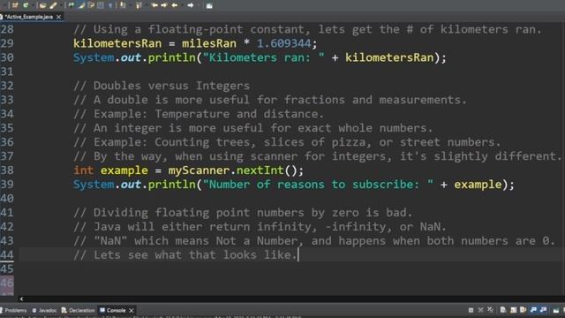This screenshot has width=565, height=318.
Task: Open dropdown next to the Forward arrow
Action: (x=199, y=5)
